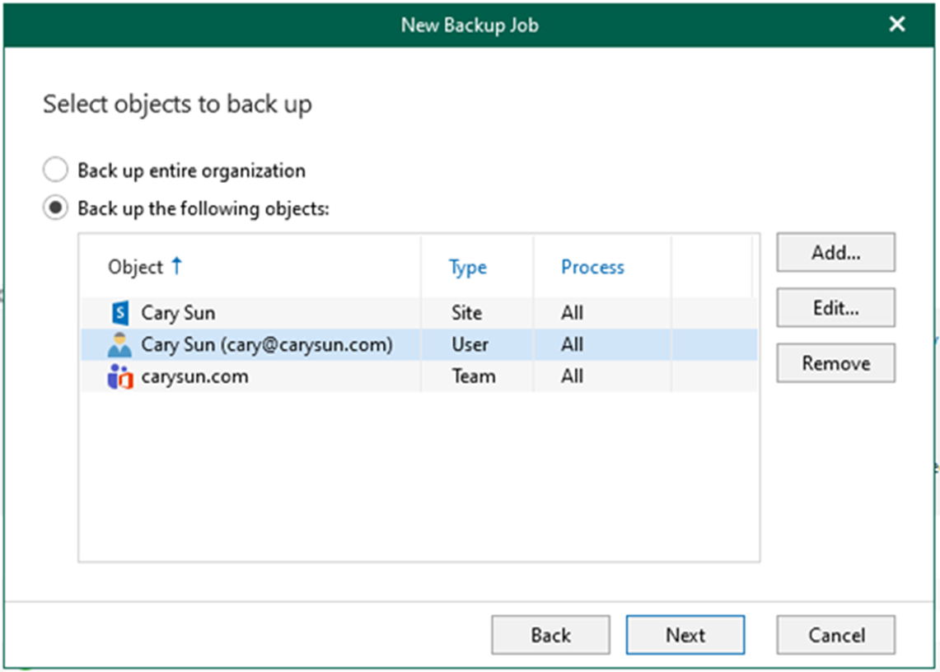Click the SharePoint site icon for Cary Sun
This screenshot has height=672, width=940.
click(119, 313)
